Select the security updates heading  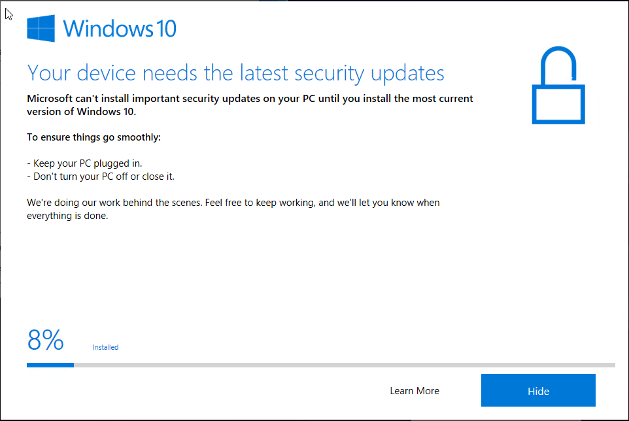coord(235,73)
